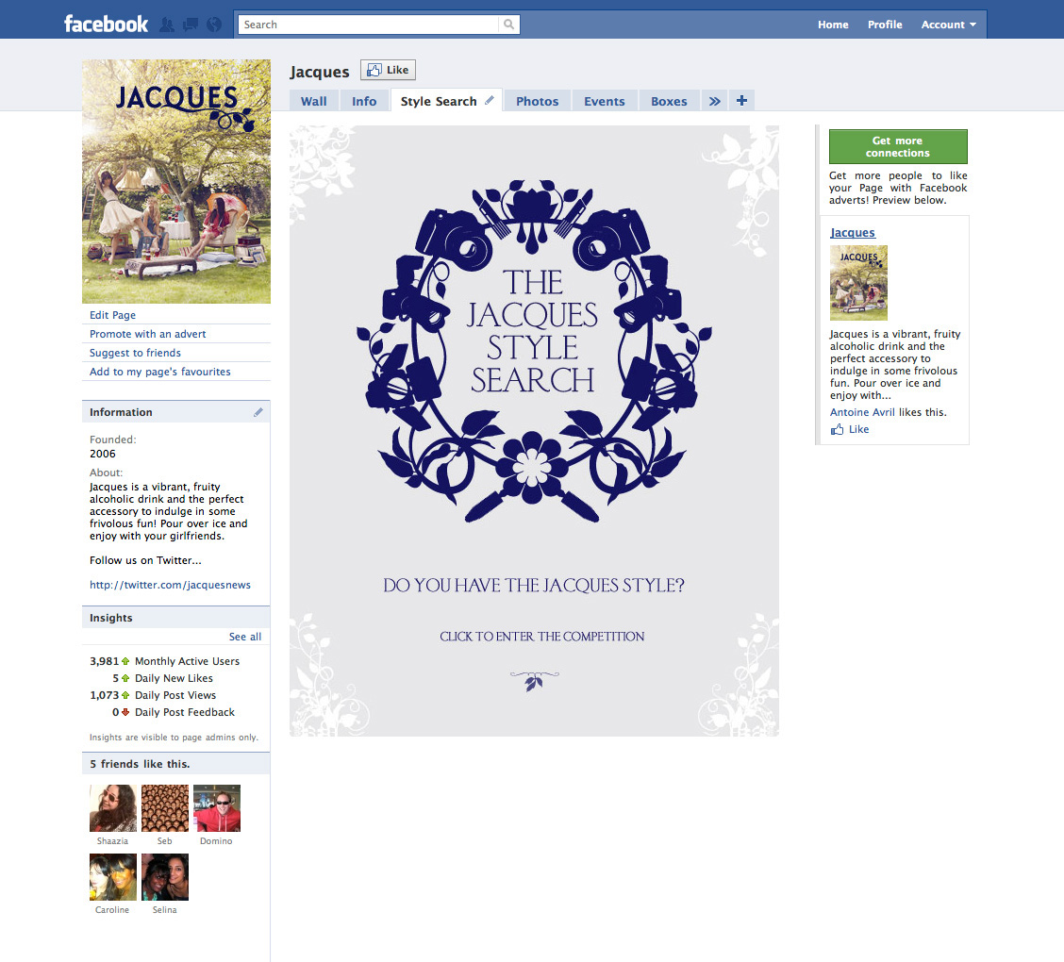Expand hidden tabs with the chevron button
This screenshot has height=962, width=1064.
[x=714, y=100]
